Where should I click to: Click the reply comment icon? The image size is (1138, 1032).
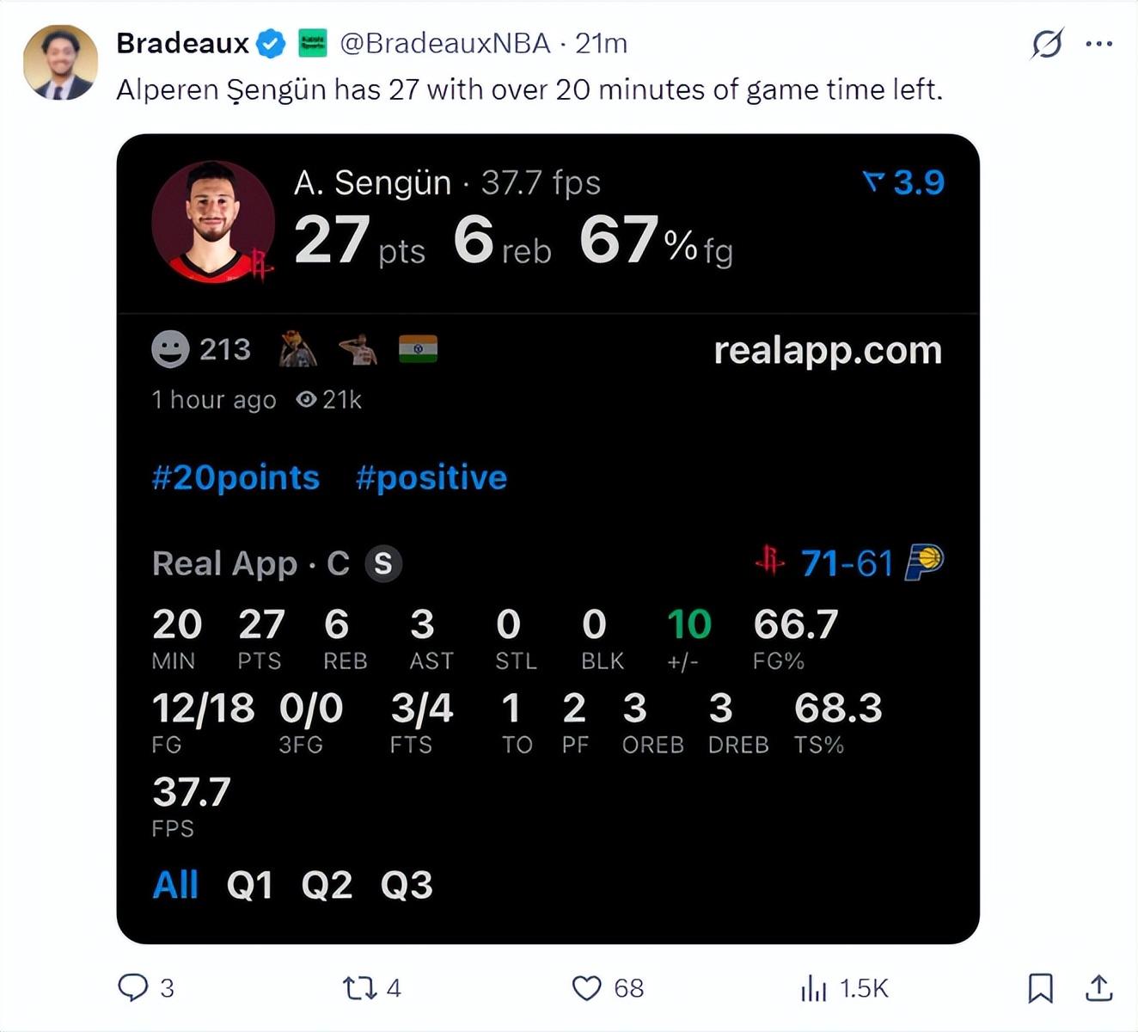coord(133,987)
